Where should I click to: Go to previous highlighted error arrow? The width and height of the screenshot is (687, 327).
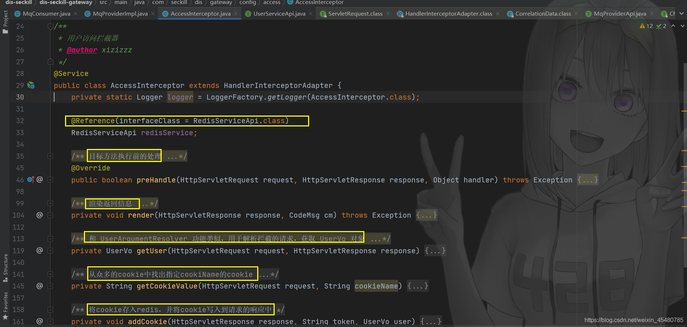pyautogui.click(x=673, y=26)
